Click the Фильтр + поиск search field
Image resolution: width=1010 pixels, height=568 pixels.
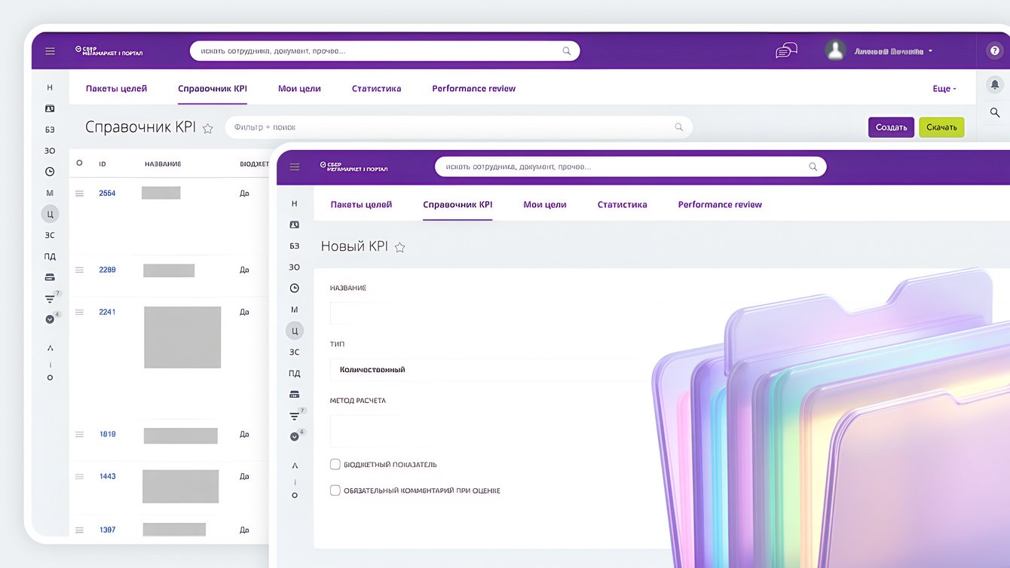point(452,127)
